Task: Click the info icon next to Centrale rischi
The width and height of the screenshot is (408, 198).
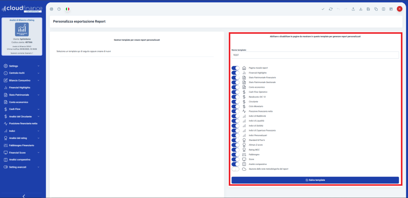Action: (x=6, y=73)
